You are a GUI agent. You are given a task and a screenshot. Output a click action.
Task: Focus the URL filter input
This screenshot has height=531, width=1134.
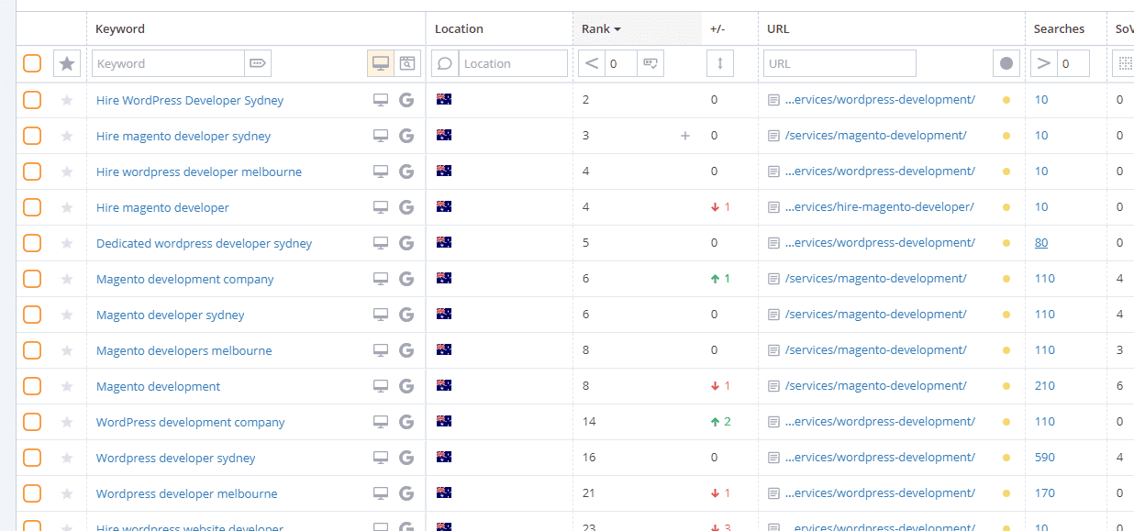click(x=839, y=63)
